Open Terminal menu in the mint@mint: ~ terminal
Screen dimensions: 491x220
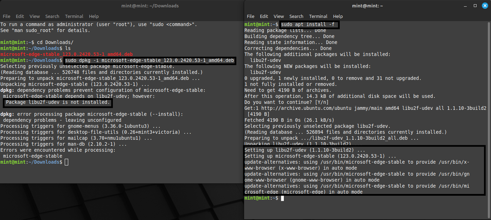(318, 17)
